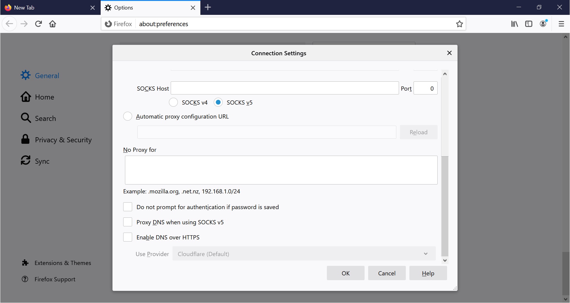Close the Options tab
The image size is (570, 303).
193,8
